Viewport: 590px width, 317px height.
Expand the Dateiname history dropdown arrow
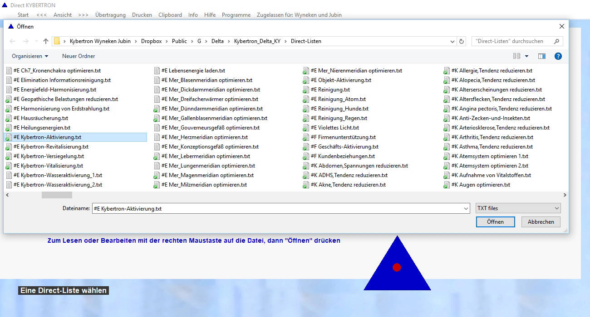click(466, 209)
